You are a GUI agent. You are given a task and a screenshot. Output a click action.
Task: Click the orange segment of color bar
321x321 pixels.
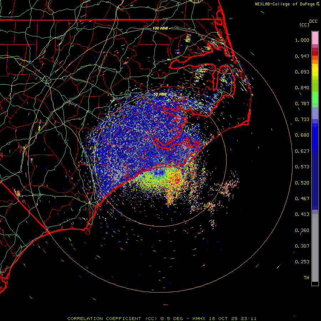(x=315, y=62)
